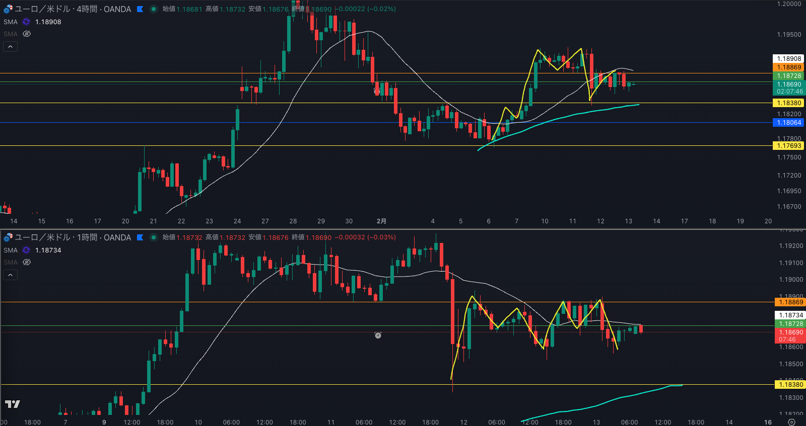
Task: Click the green market status dot on the 1-hour chart
Action: 154,237
